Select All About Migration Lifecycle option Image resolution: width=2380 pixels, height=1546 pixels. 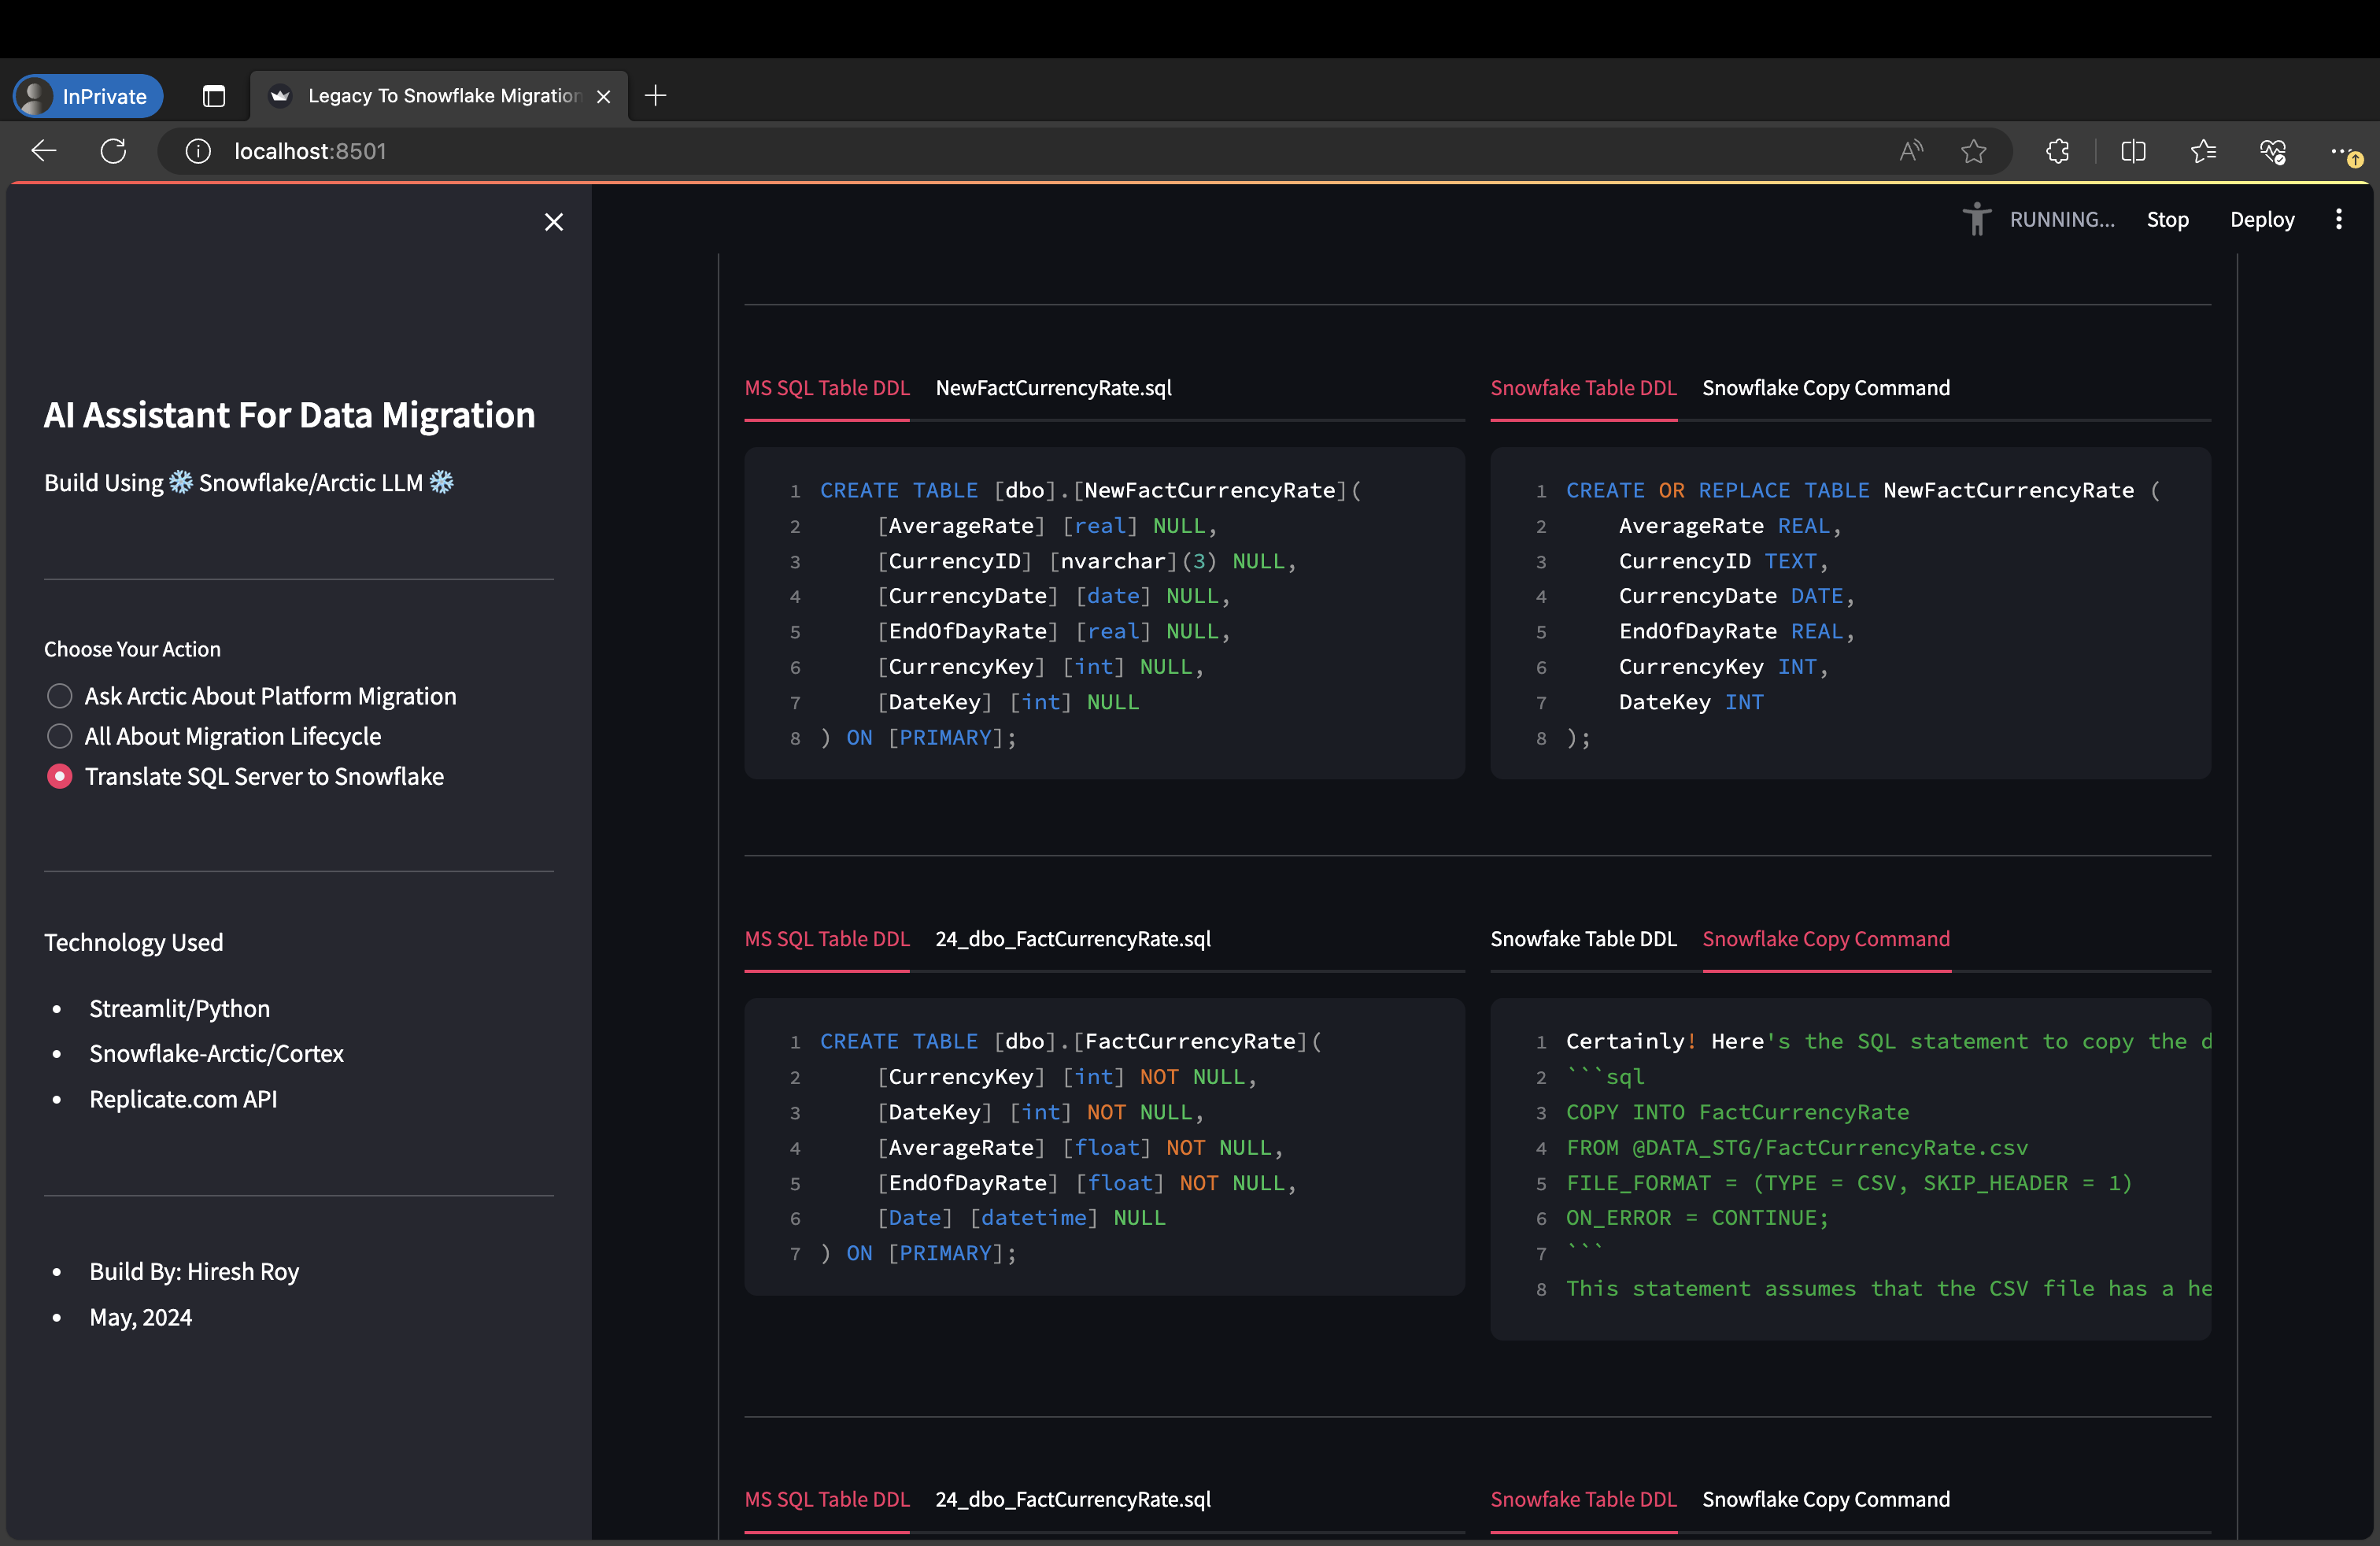pyautogui.click(x=60, y=736)
